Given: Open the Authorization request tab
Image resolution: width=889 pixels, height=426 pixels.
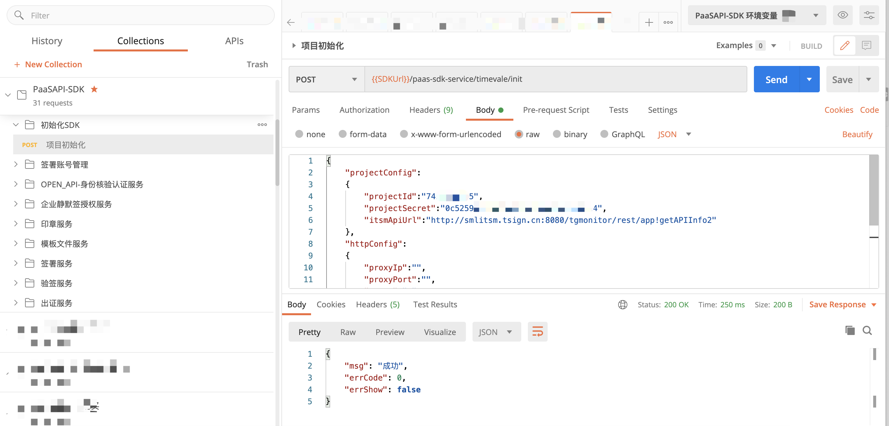Looking at the screenshot, I should (x=364, y=110).
